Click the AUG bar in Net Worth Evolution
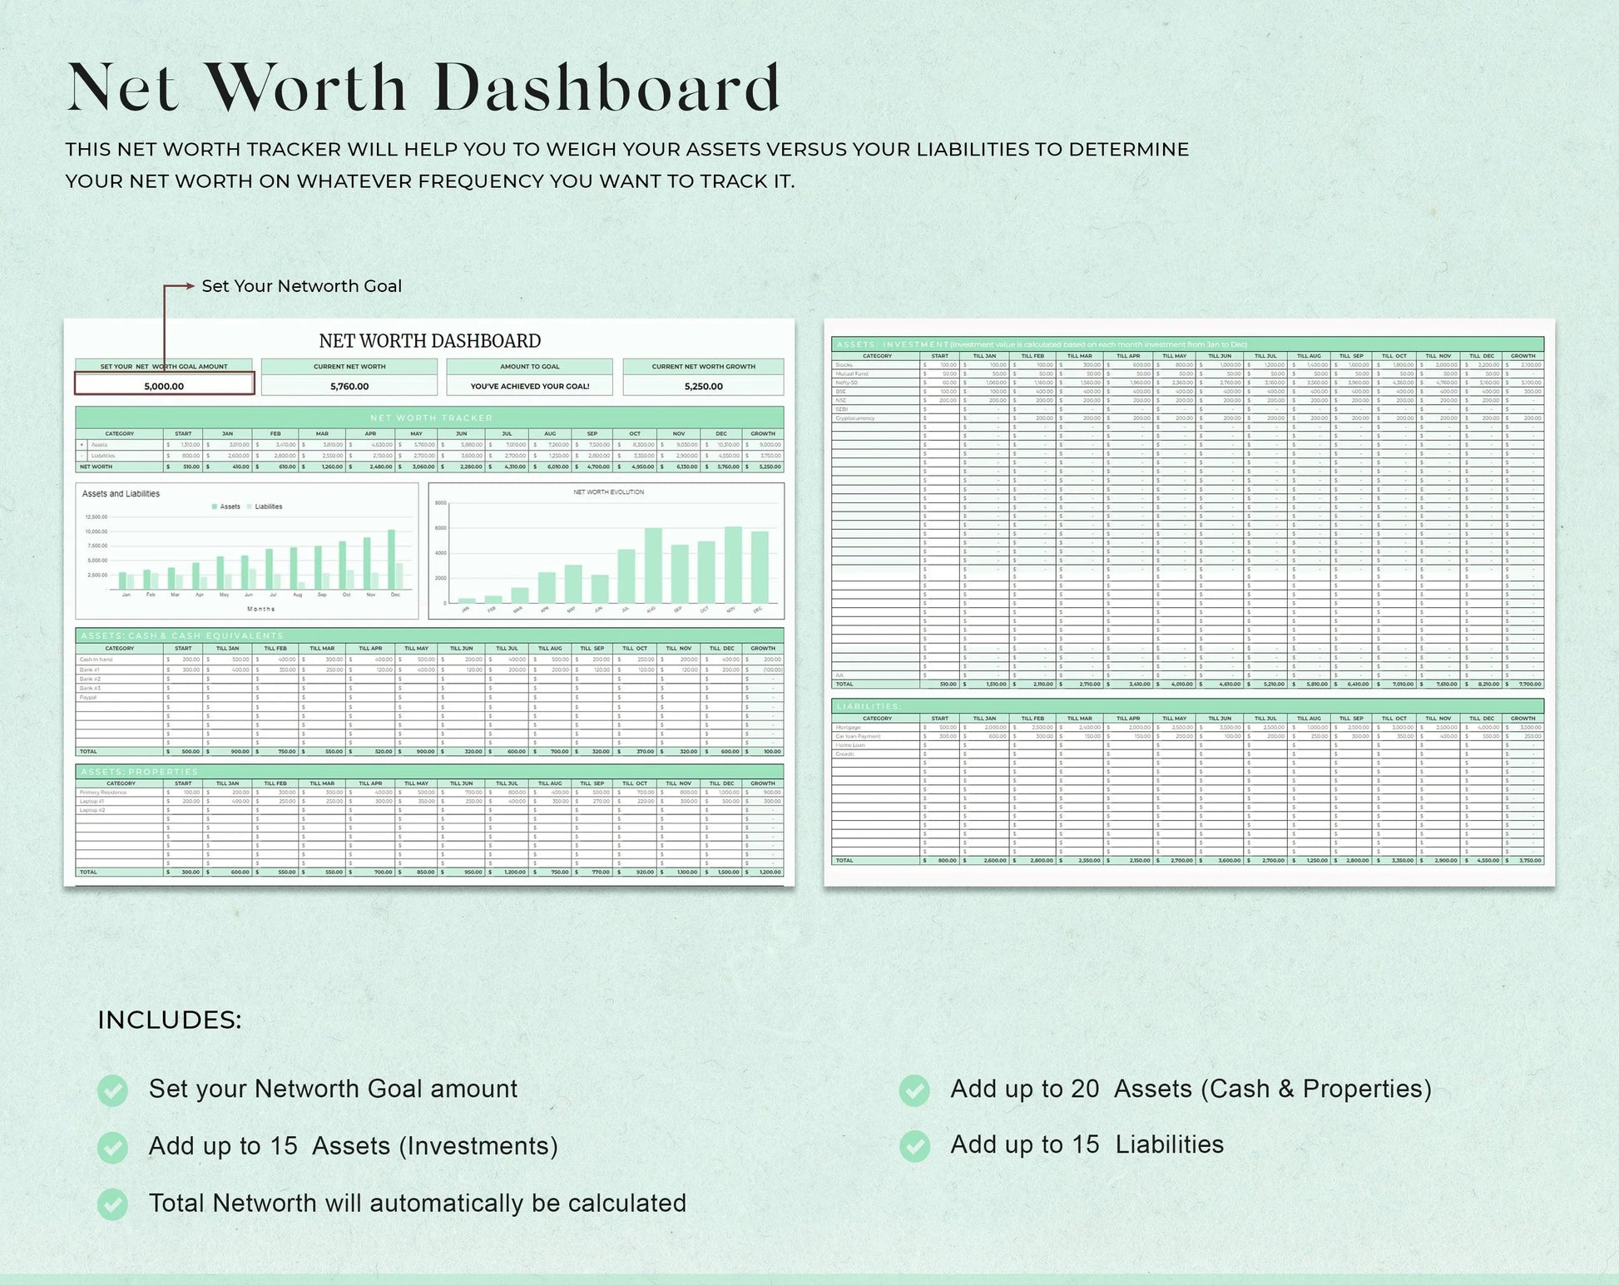The image size is (1619, 1285). pyautogui.click(x=653, y=566)
